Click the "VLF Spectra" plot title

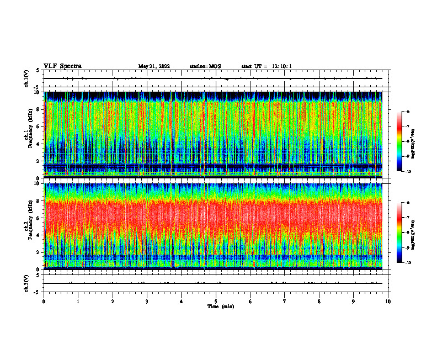point(62,66)
